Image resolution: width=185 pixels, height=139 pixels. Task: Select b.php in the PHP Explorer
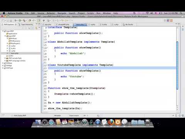[12, 48]
